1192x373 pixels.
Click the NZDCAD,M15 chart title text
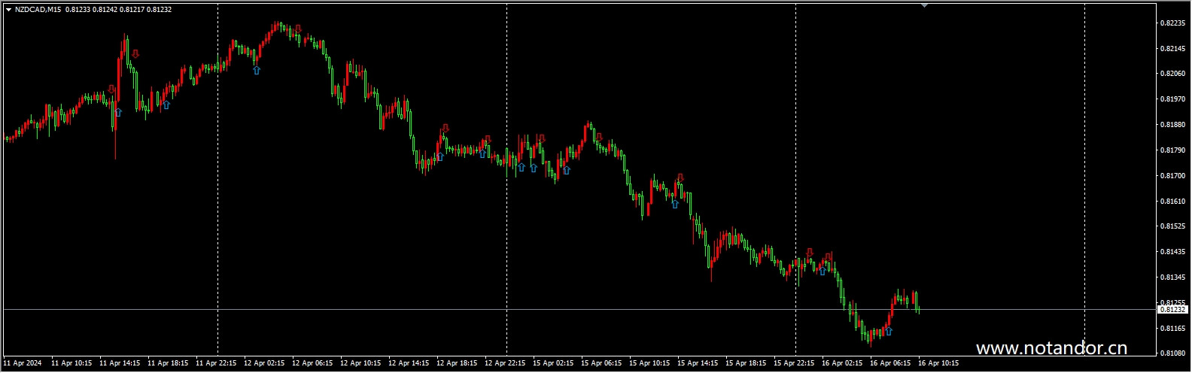(x=39, y=9)
